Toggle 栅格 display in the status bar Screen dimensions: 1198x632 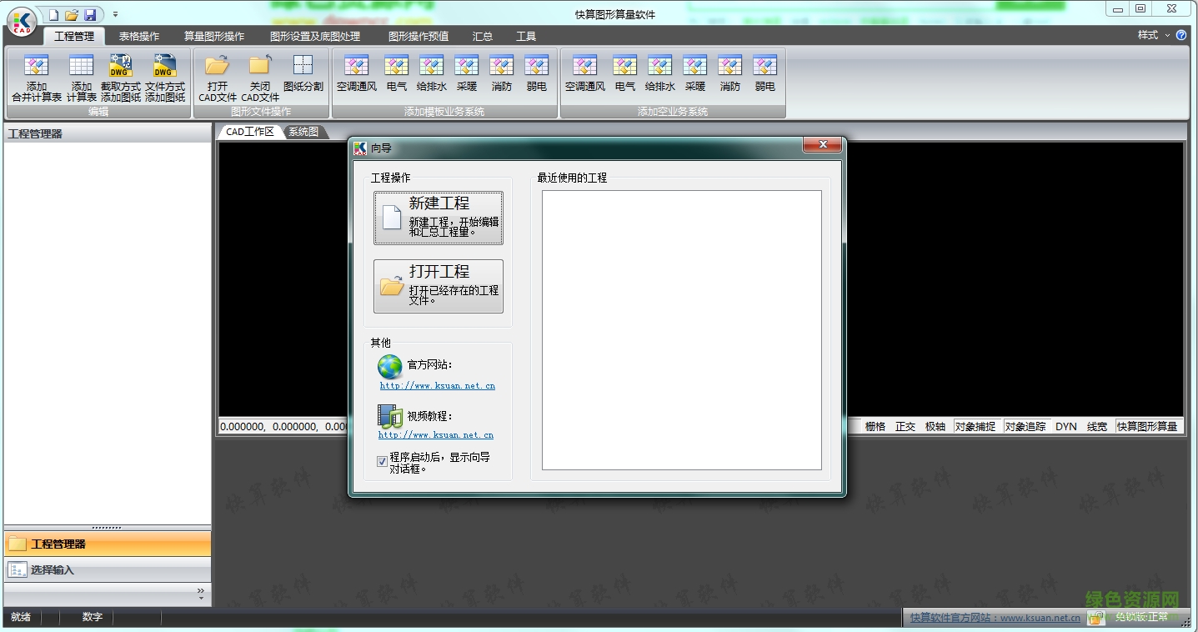tap(875, 426)
